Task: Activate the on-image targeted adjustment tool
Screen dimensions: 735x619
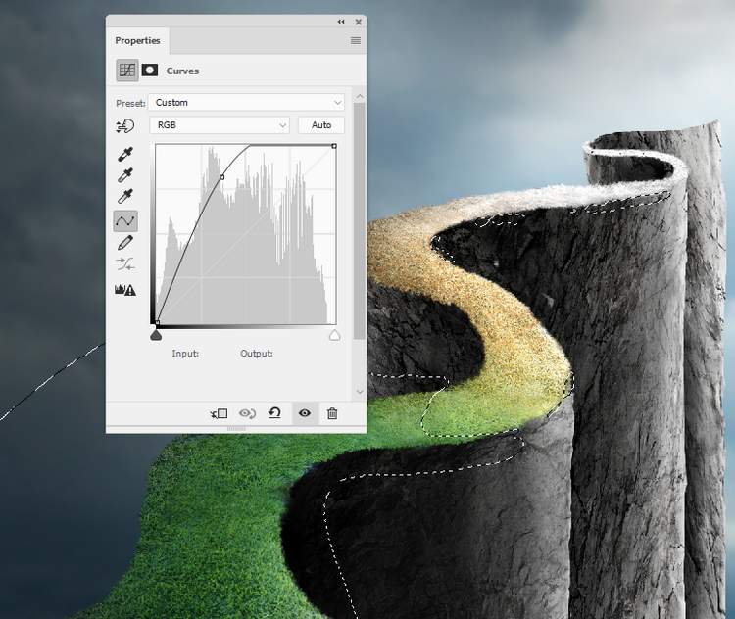Action: tap(125, 126)
